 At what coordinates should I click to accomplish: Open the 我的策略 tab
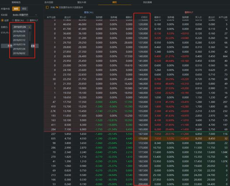148,2
